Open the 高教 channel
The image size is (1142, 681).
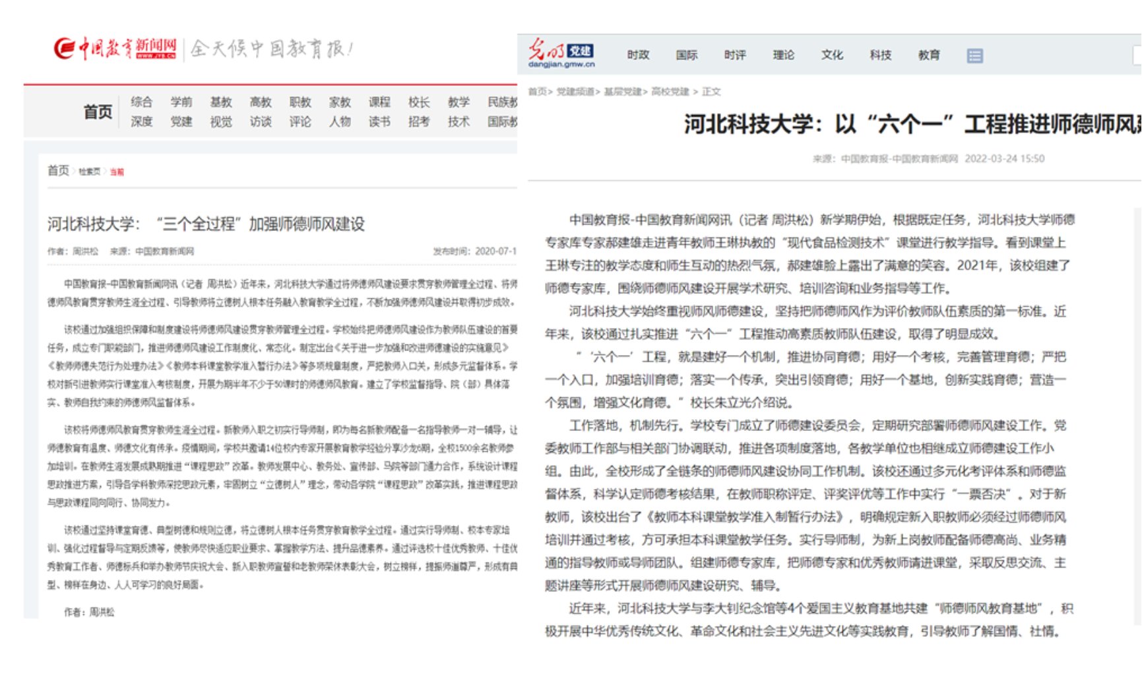pyautogui.click(x=261, y=102)
